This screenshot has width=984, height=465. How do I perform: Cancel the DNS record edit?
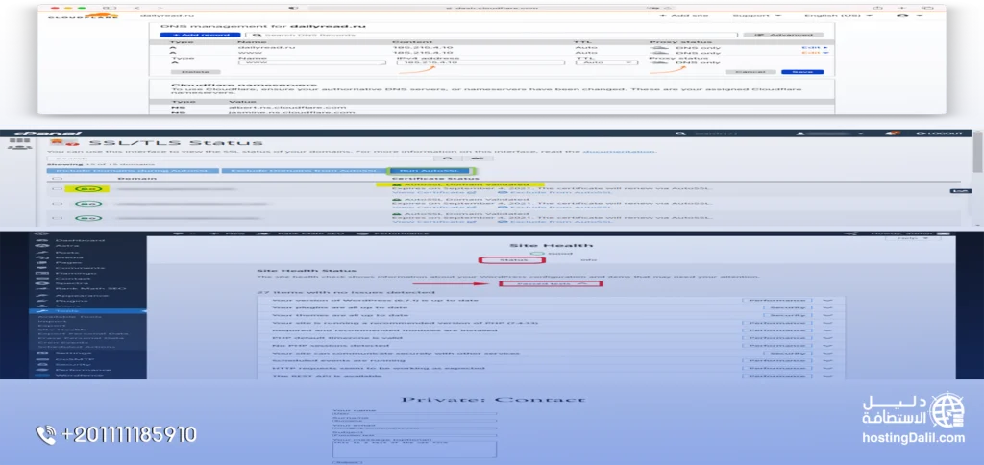(x=750, y=72)
